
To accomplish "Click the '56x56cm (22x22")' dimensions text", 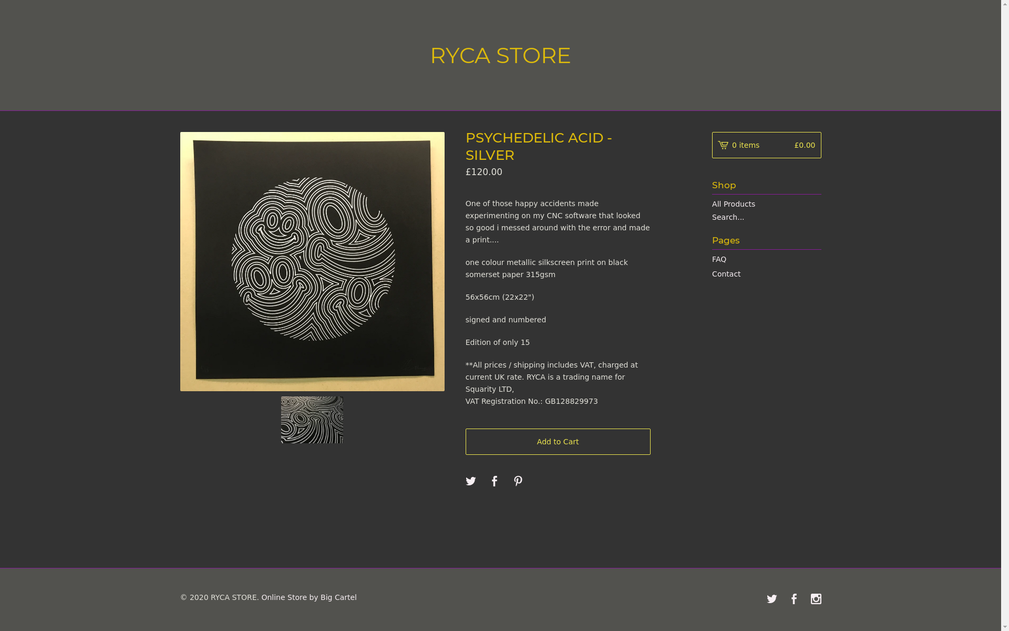I will pyautogui.click(x=500, y=297).
